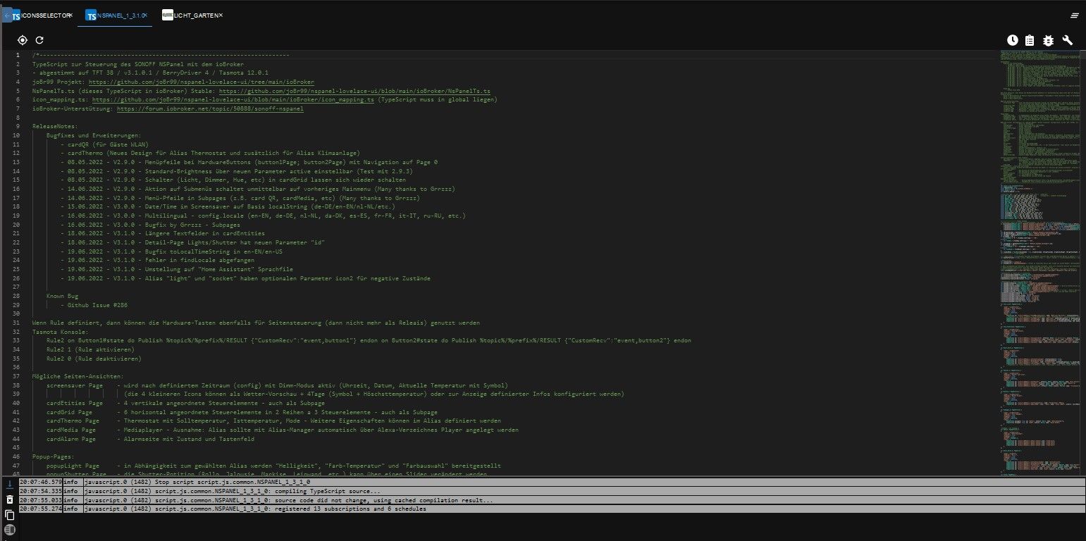Select the 'registered 13 subscriptions' log entry

coord(552,509)
